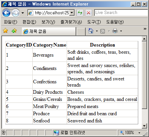Image resolution: width=149 pixels, height=137 pixels.
Task: Select the Grains/Cereals cell
Action: tap(50, 99)
